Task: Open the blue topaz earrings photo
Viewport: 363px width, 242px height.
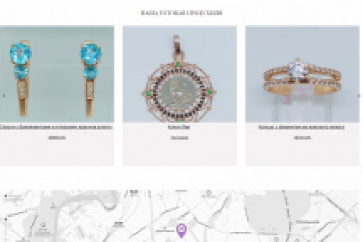Action: tap(57, 74)
